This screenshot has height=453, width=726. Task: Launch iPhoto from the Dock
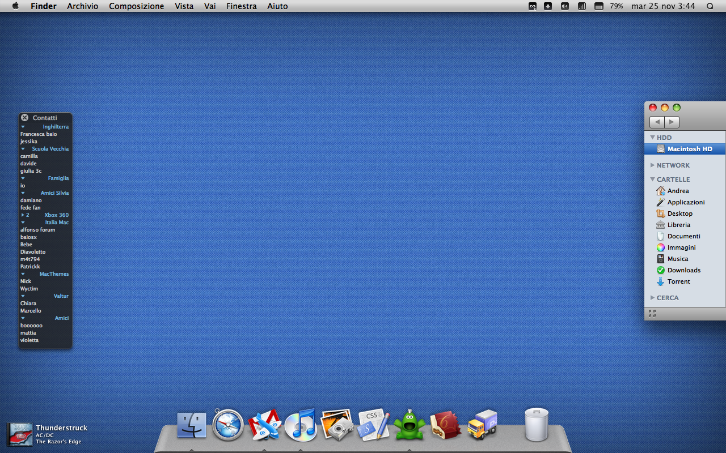[x=337, y=425]
